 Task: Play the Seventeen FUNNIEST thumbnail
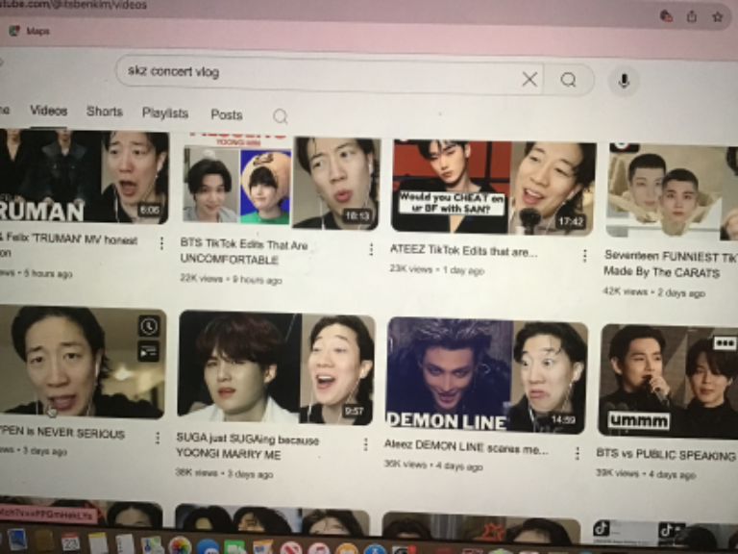(x=672, y=191)
